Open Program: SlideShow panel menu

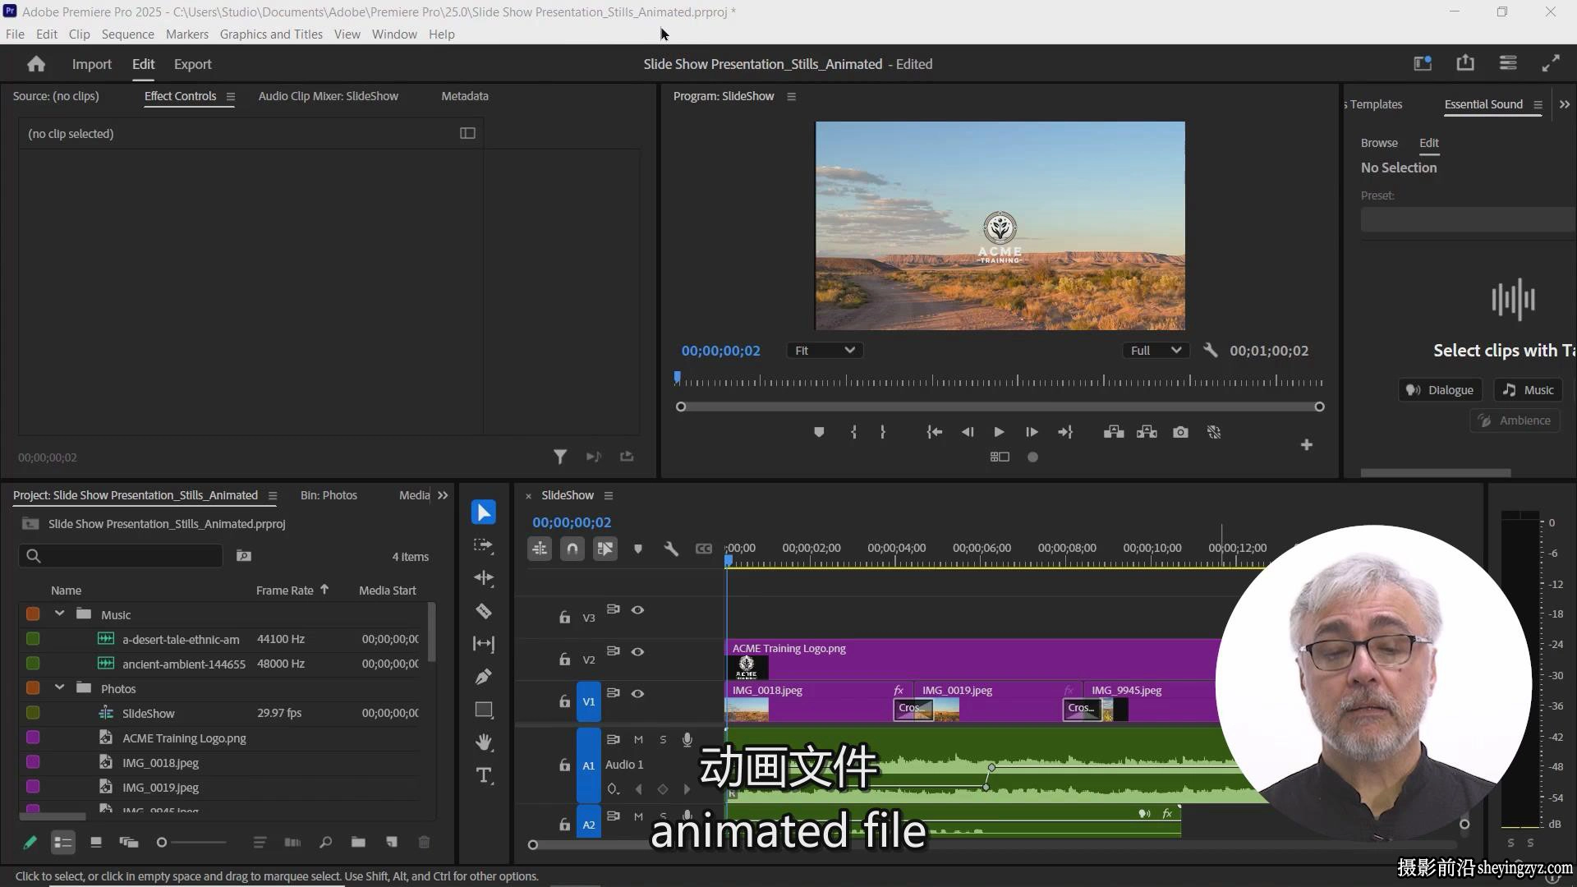pos(791,96)
